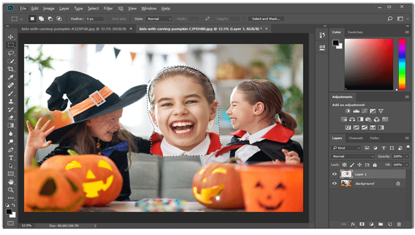Switch to the Channels tab
415x235 pixels.
[x=356, y=138]
